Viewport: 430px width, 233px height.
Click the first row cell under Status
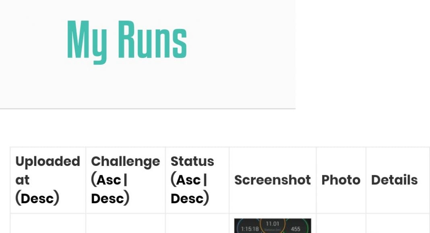[x=197, y=224]
